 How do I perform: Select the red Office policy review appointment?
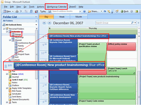tap(121, 47)
